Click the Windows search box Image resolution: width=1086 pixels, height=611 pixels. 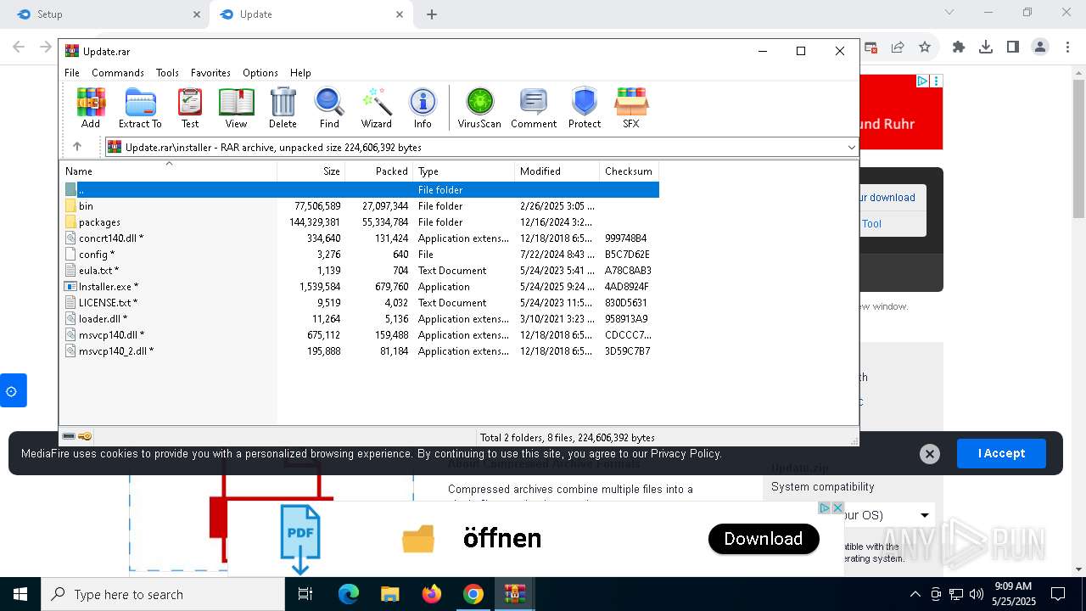coord(163,594)
